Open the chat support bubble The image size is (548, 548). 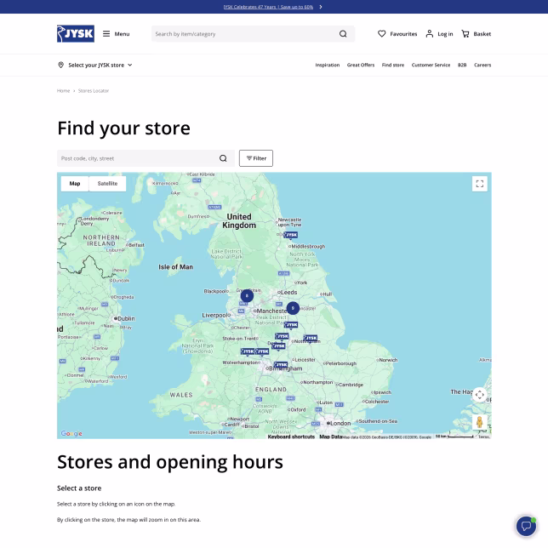[526, 526]
